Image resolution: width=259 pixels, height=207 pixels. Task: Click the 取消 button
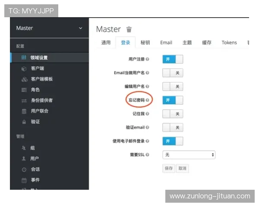click(182, 168)
